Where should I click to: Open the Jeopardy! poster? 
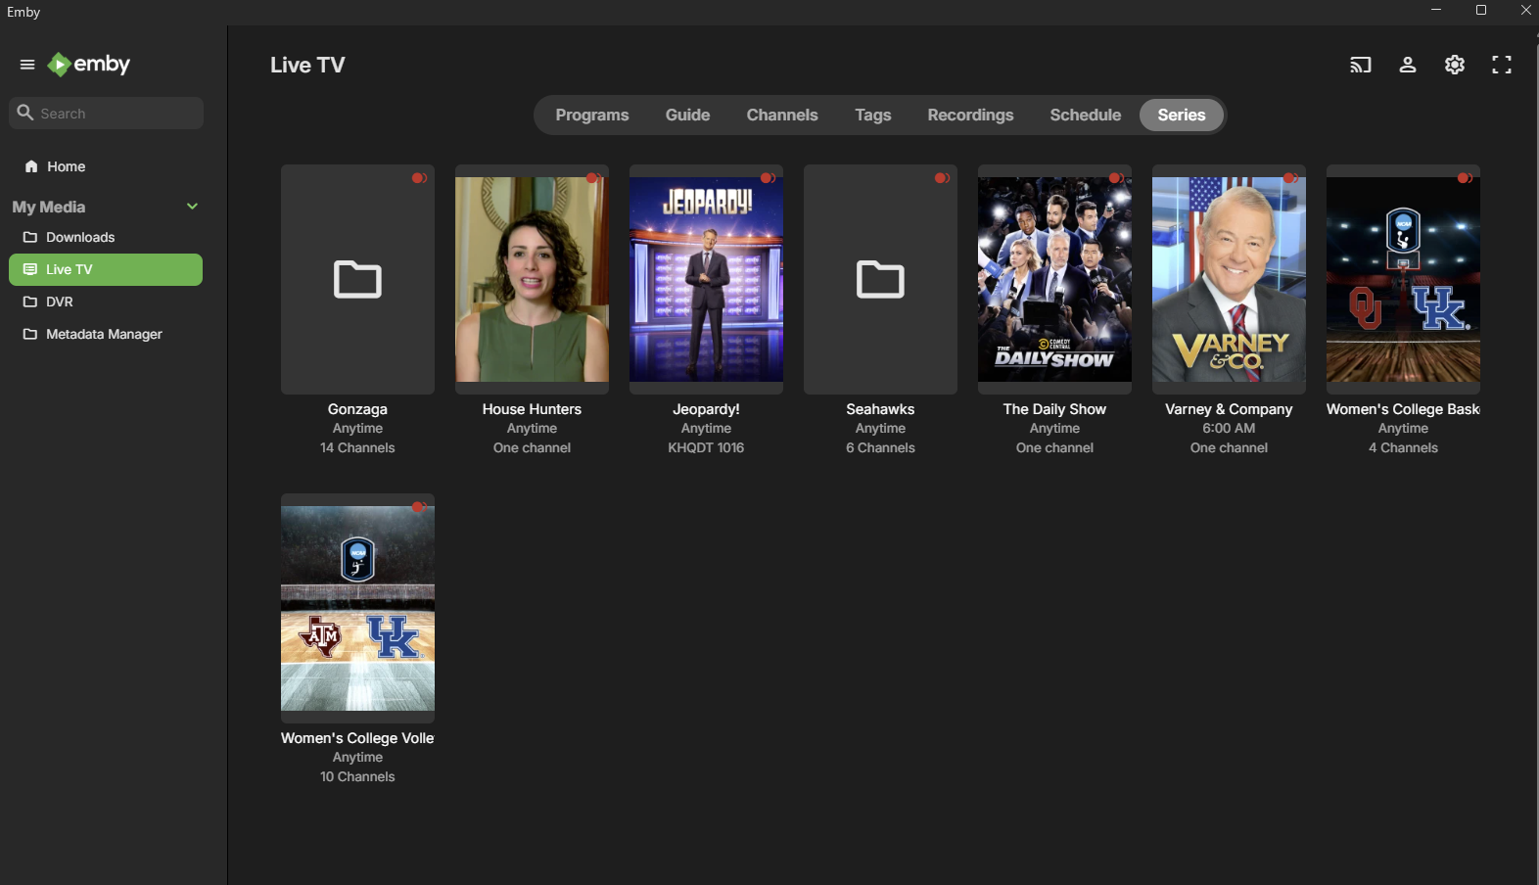(x=706, y=279)
